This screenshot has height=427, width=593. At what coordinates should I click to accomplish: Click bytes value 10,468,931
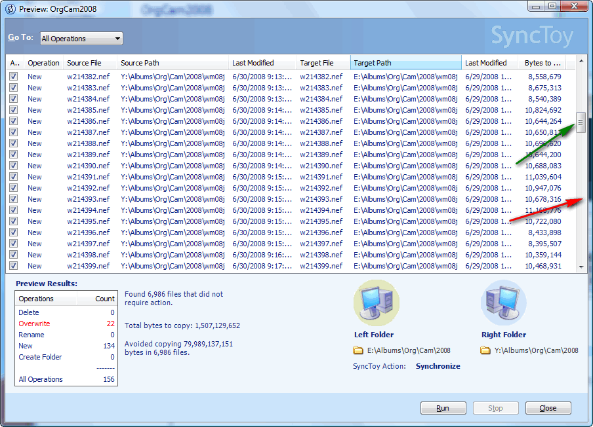point(543,266)
